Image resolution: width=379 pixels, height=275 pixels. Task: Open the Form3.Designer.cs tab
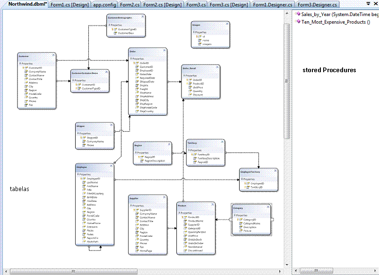317,5
